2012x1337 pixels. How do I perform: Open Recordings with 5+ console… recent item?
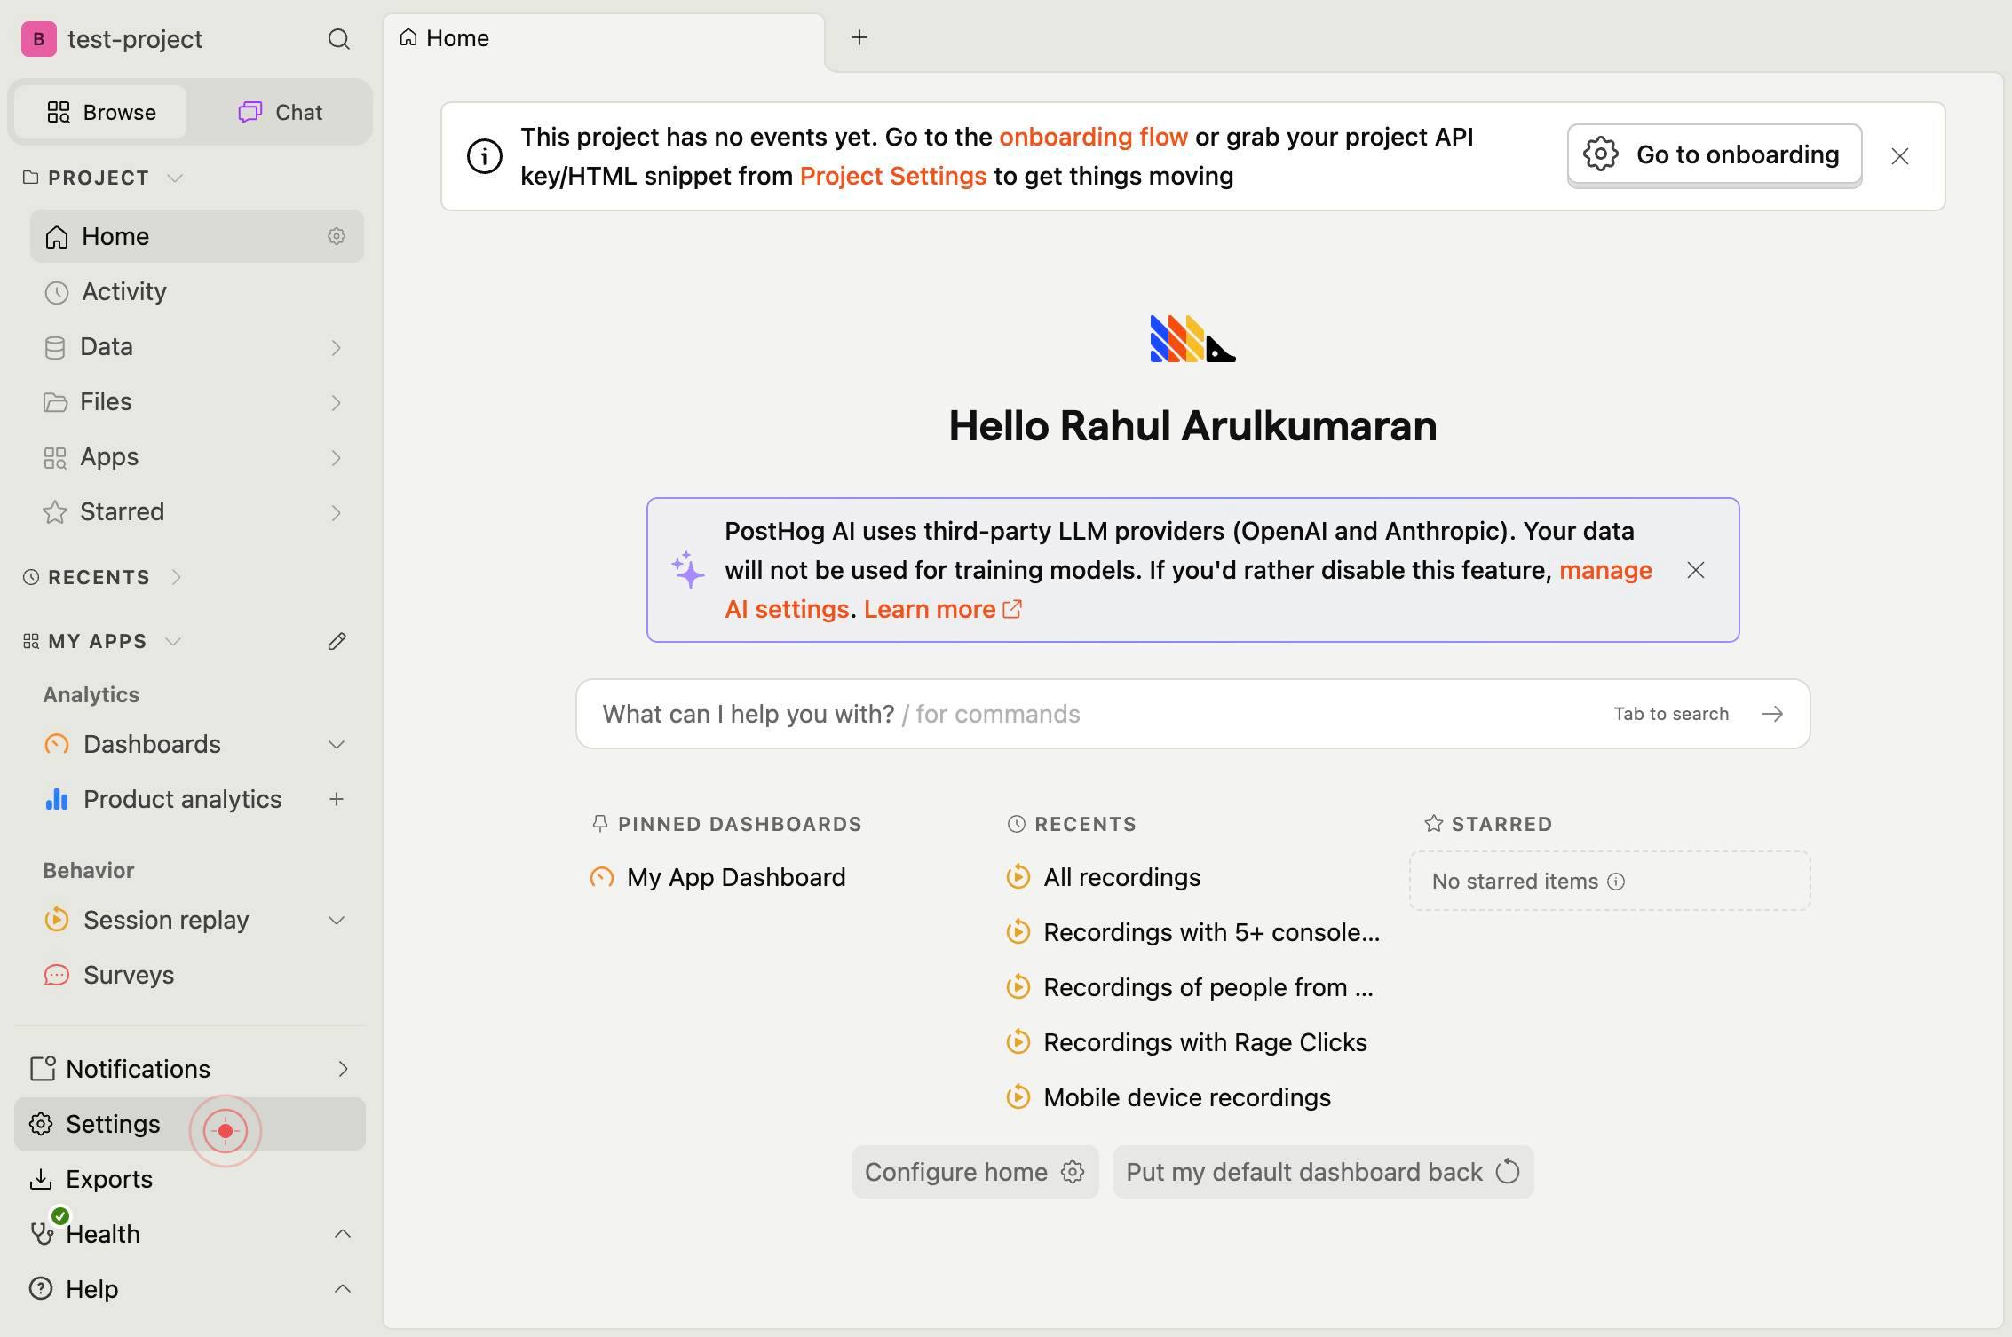1193,932
